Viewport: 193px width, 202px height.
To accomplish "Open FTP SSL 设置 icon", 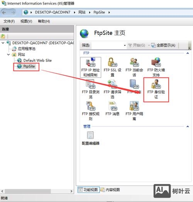I will click(x=112, y=62).
